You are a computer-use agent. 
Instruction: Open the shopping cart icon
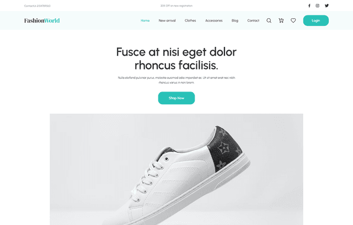(x=281, y=20)
